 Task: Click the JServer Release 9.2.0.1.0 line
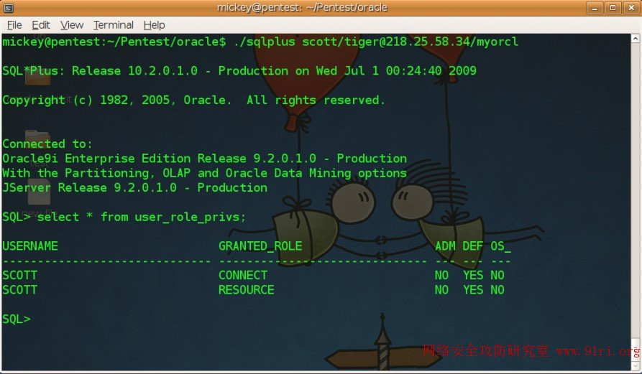[x=134, y=187]
